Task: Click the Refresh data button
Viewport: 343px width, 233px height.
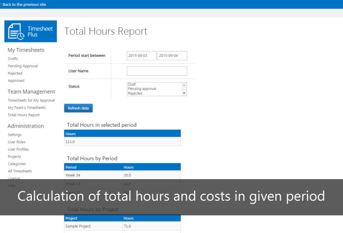Action: [x=78, y=108]
